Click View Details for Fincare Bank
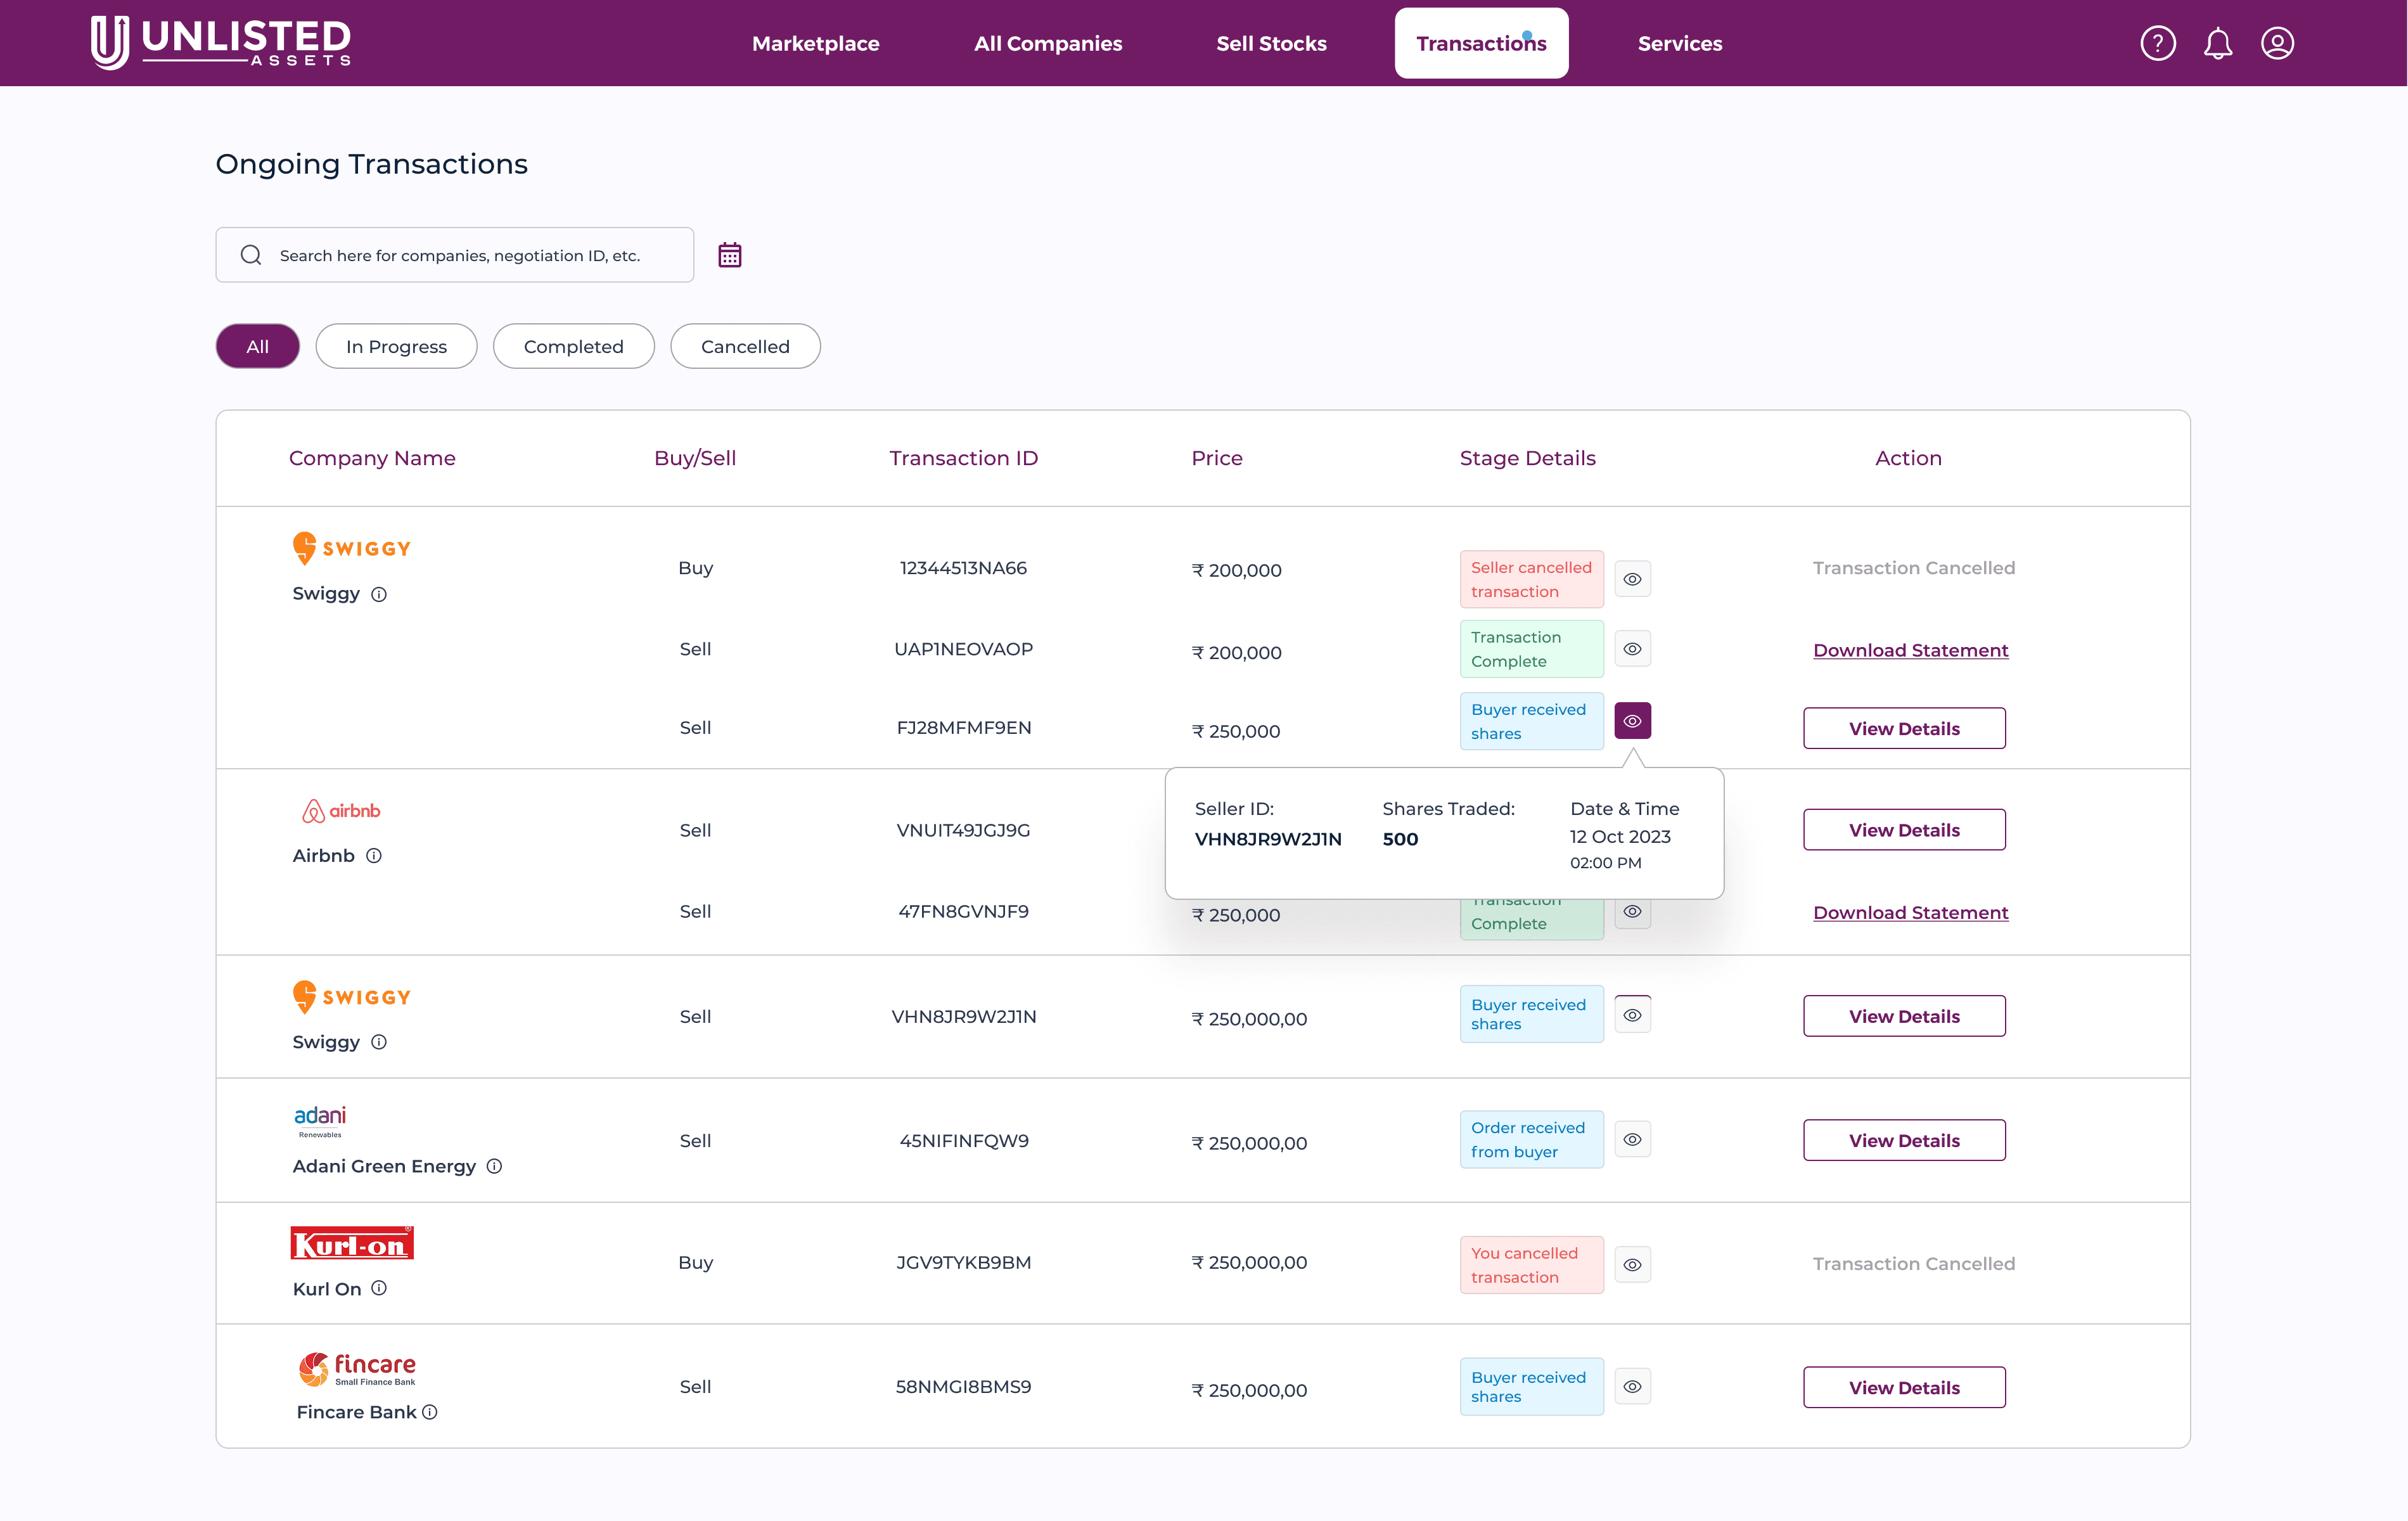Viewport: 2408px width, 1521px height. (x=1903, y=1387)
